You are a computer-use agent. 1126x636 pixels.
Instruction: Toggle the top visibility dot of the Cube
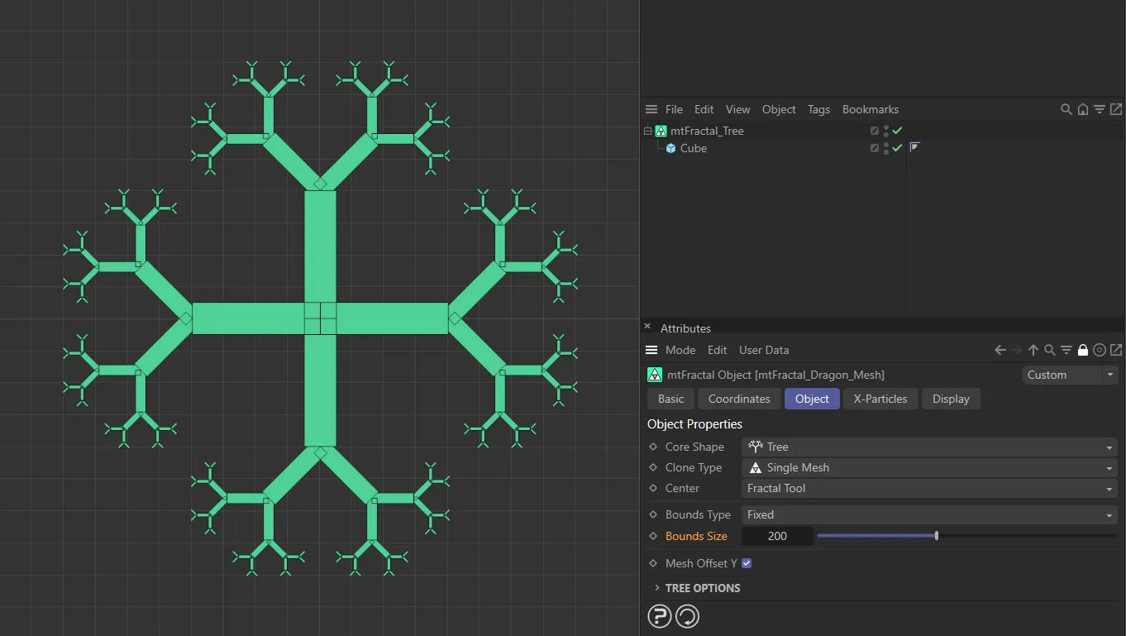(x=885, y=145)
